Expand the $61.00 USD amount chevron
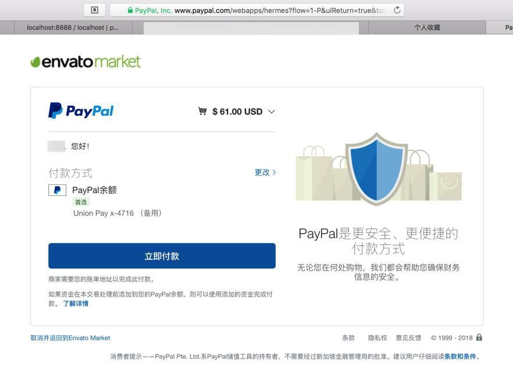Screen dimensions: 513x378 coord(272,112)
